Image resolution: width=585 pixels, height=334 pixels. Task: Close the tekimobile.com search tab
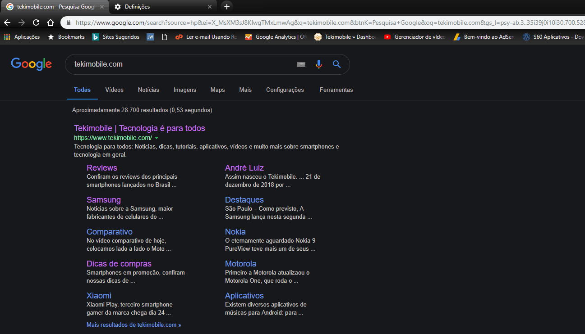coord(101,7)
